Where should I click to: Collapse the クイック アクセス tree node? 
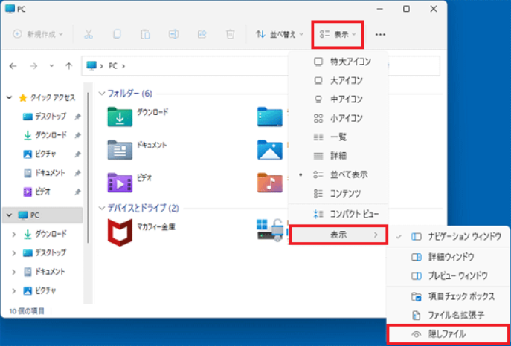[10, 97]
